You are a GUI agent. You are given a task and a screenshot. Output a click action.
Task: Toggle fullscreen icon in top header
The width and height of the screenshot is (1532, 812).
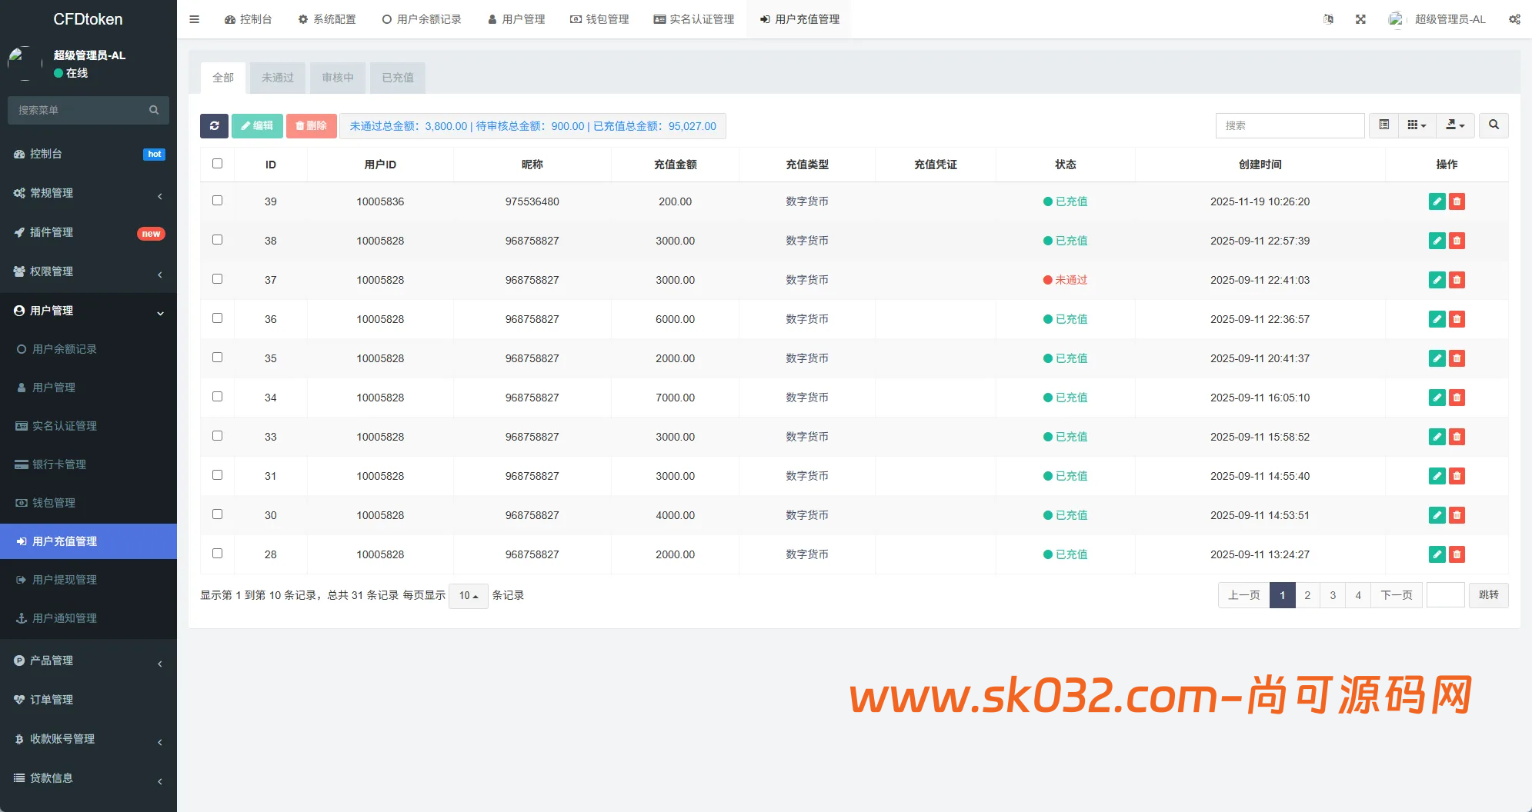pyautogui.click(x=1360, y=19)
